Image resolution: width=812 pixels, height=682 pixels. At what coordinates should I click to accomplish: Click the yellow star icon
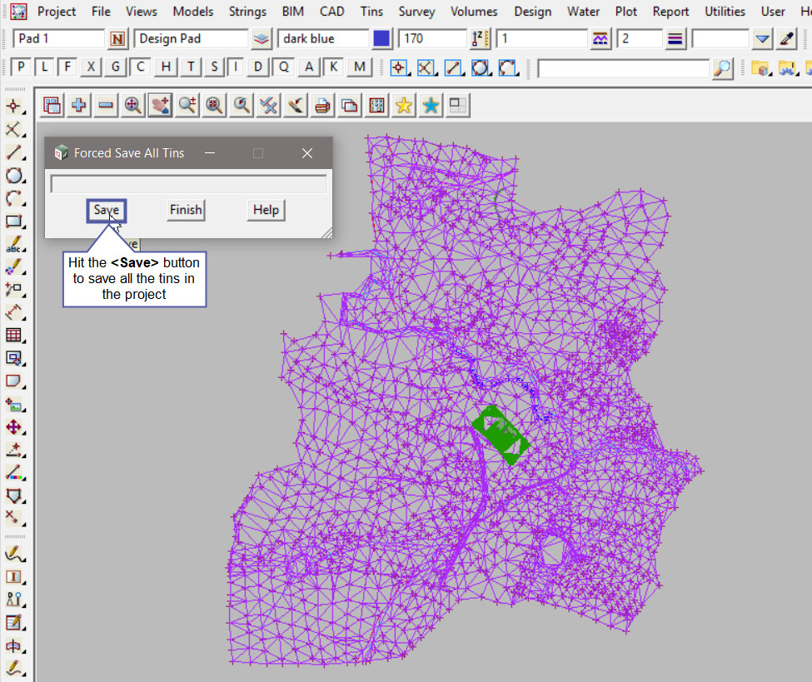pyautogui.click(x=404, y=105)
